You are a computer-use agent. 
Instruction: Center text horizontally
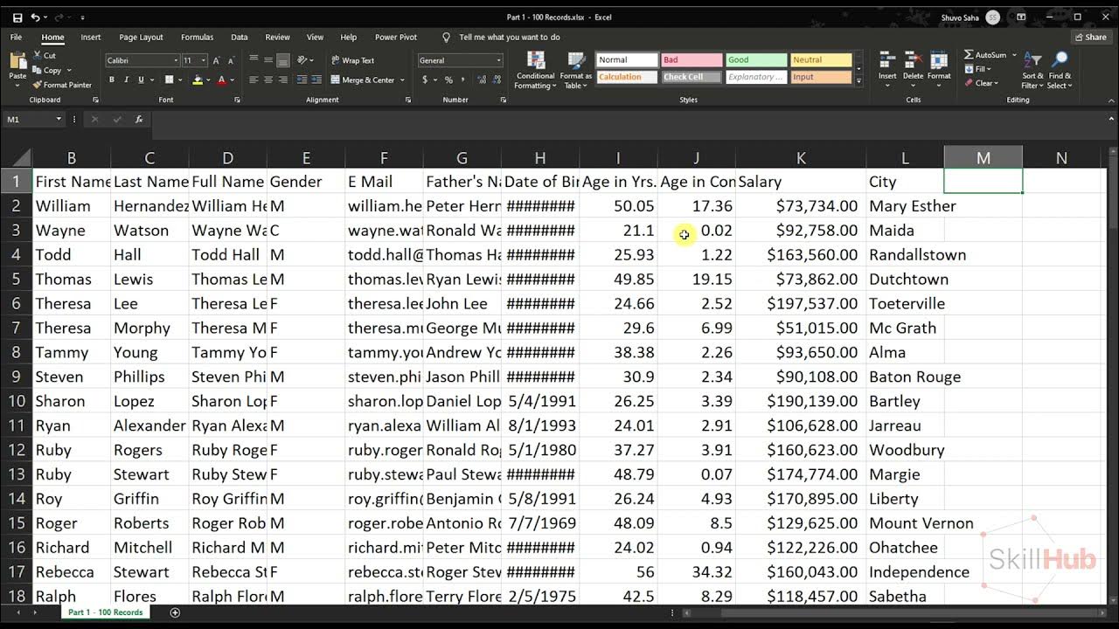tap(268, 79)
